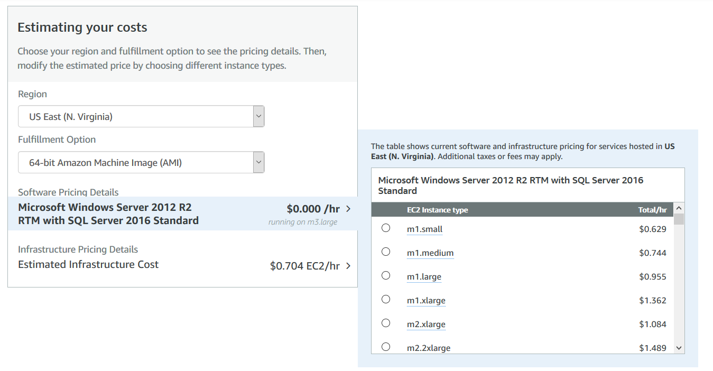Expand Estimated Infrastructure Cost chevron

point(348,266)
